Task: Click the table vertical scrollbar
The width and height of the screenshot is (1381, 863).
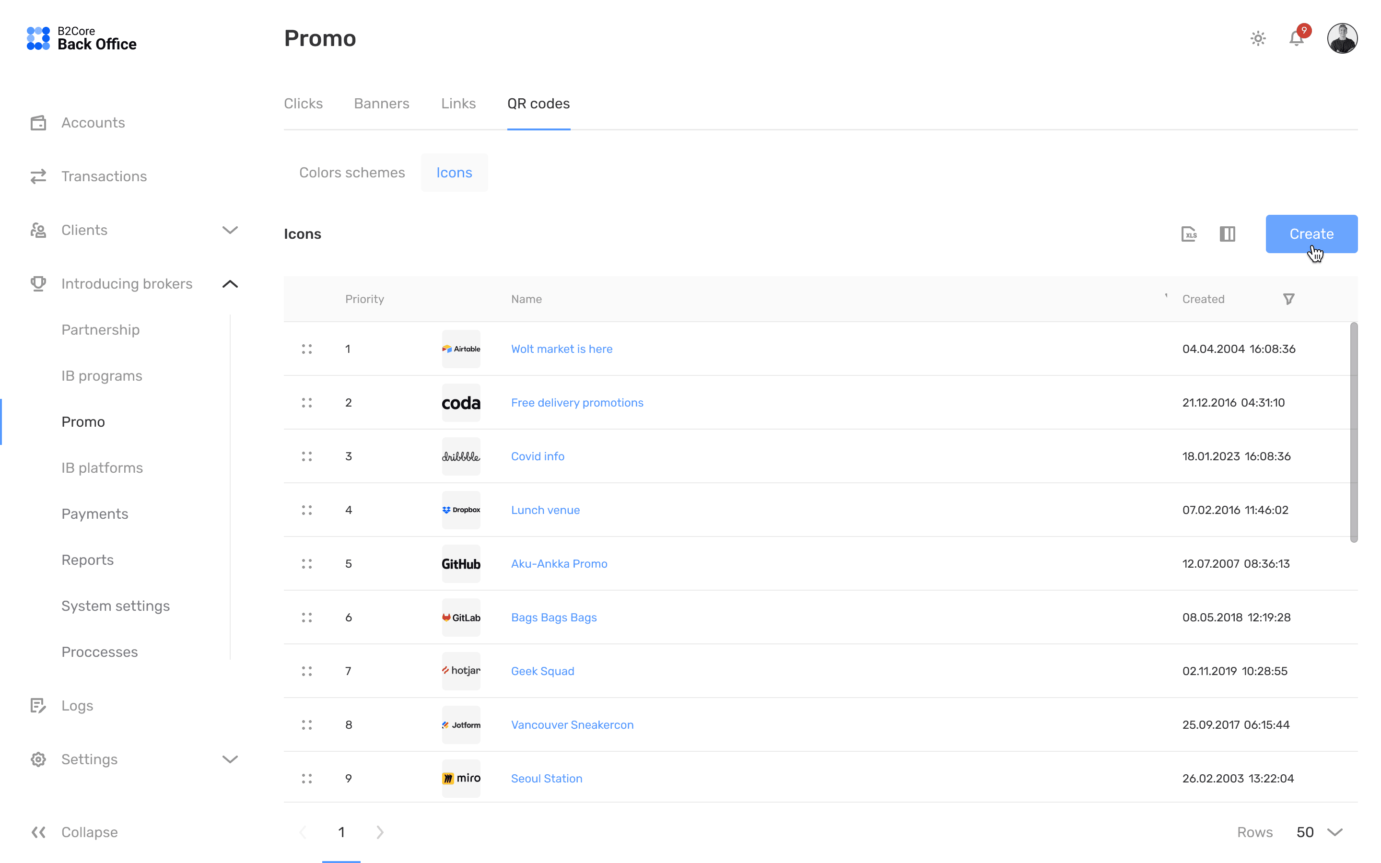Action: 1354,432
